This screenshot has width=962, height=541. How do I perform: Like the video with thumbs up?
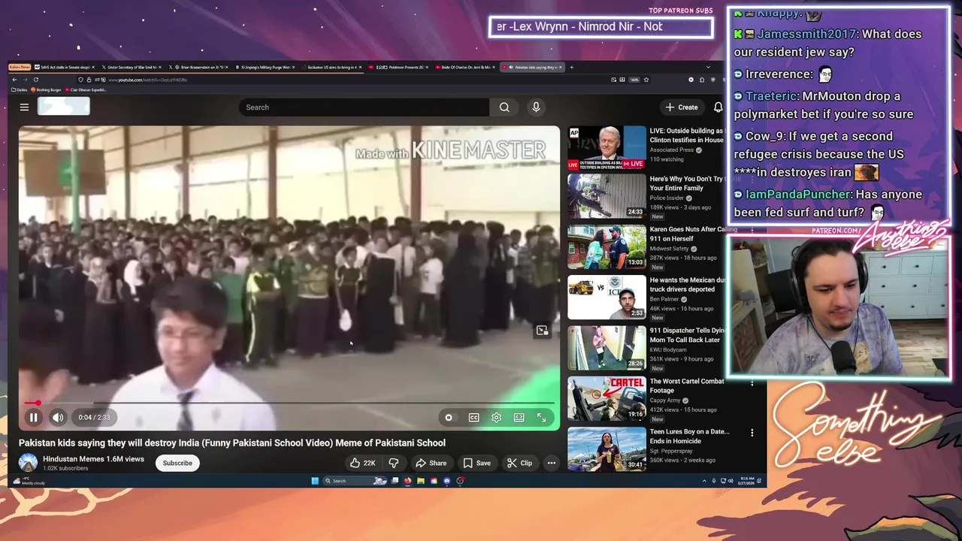[x=362, y=463]
